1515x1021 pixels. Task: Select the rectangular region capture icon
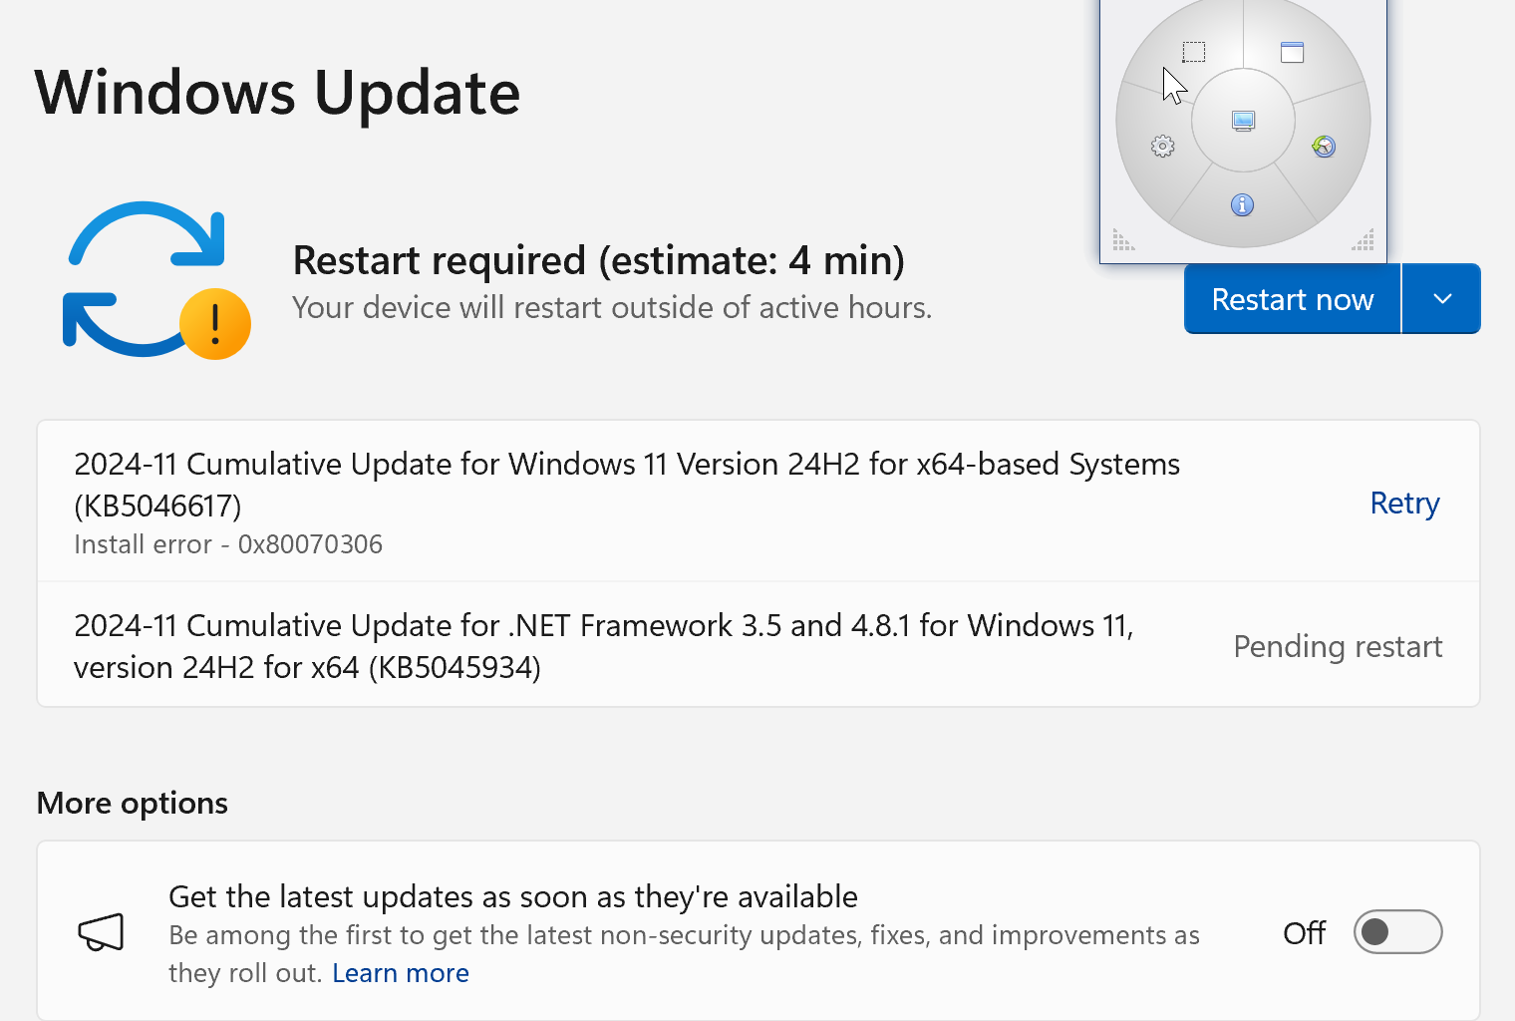1194,52
